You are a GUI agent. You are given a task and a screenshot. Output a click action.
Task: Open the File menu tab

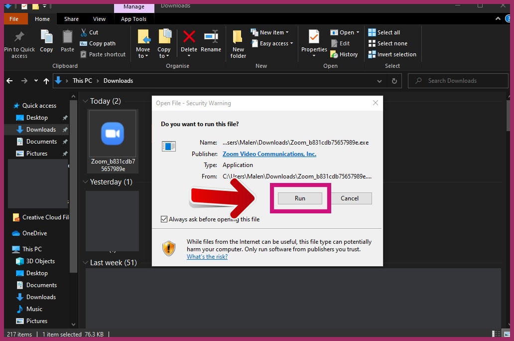pyautogui.click(x=14, y=19)
